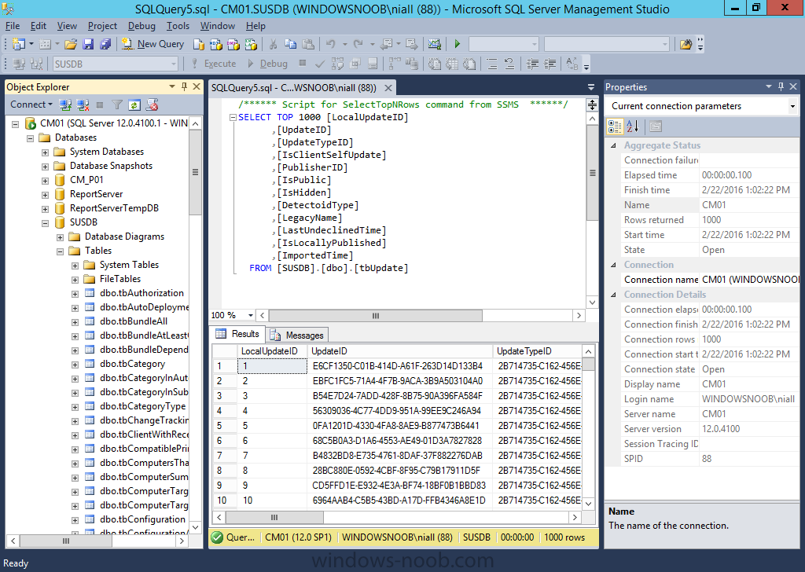Click the Decrease Indent icon
The height and width of the screenshot is (572, 805).
pos(532,64)
